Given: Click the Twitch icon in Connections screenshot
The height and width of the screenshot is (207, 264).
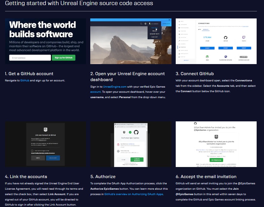Looking at the screenshot, I should click(244, 37).
